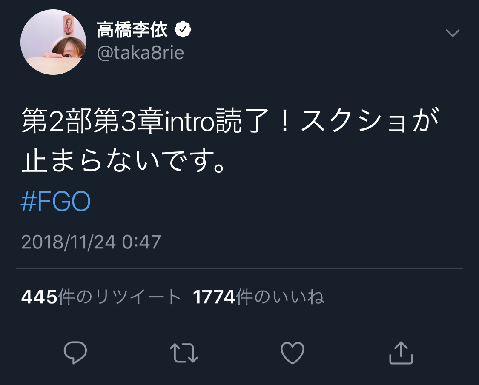Screen dimensions: 479x385
Task: Open the share sheet via the share icon
Action: [401, 354]
